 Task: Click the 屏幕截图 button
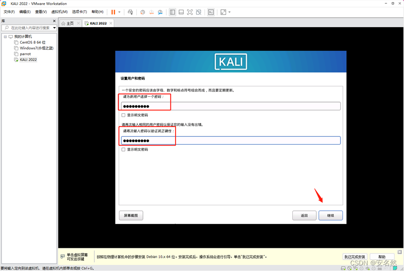tap(131, 215)
